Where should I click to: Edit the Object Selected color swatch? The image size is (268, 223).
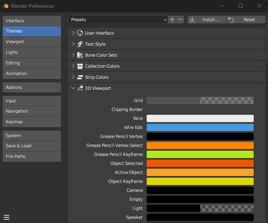200,163
